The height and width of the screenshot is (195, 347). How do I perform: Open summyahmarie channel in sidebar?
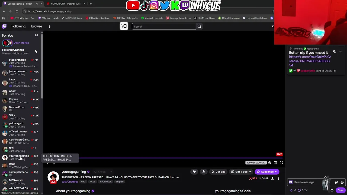[x=20, y=174]
